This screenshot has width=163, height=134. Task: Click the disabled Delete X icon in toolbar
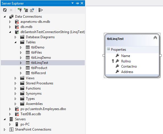coord(11,10)
